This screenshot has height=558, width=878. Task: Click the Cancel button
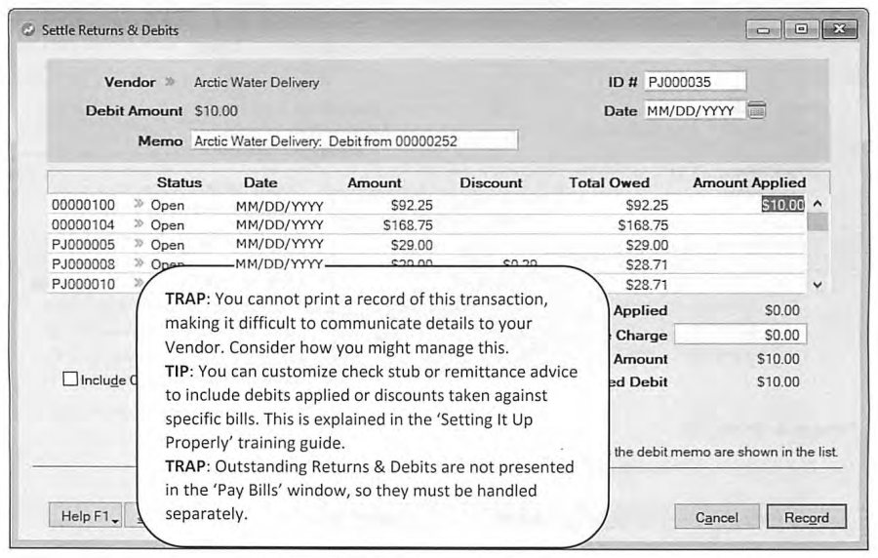[x=717, y=517]
